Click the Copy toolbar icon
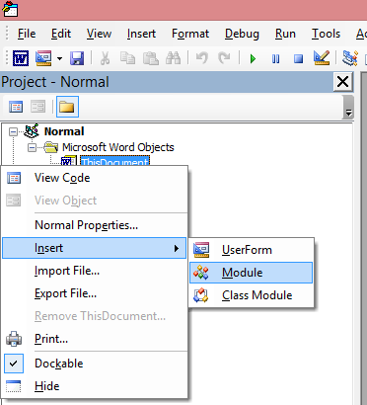The width and height of the screenshot is (367, 405). pos(127,58)
